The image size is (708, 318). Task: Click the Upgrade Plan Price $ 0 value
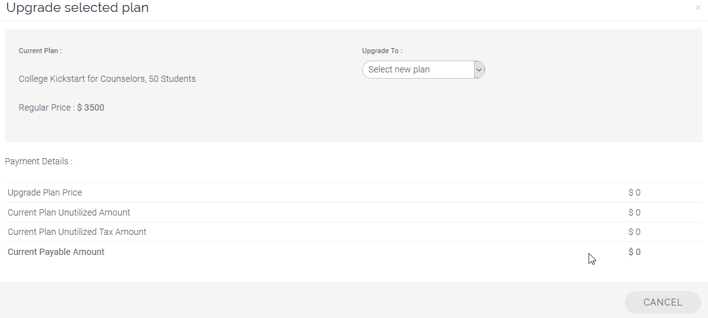pyautogui.click(x=634, y=192)
